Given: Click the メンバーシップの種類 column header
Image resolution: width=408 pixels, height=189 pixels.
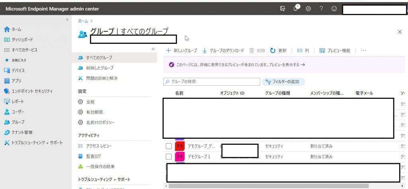Looking at the screenshot, I should click(327, 93).
